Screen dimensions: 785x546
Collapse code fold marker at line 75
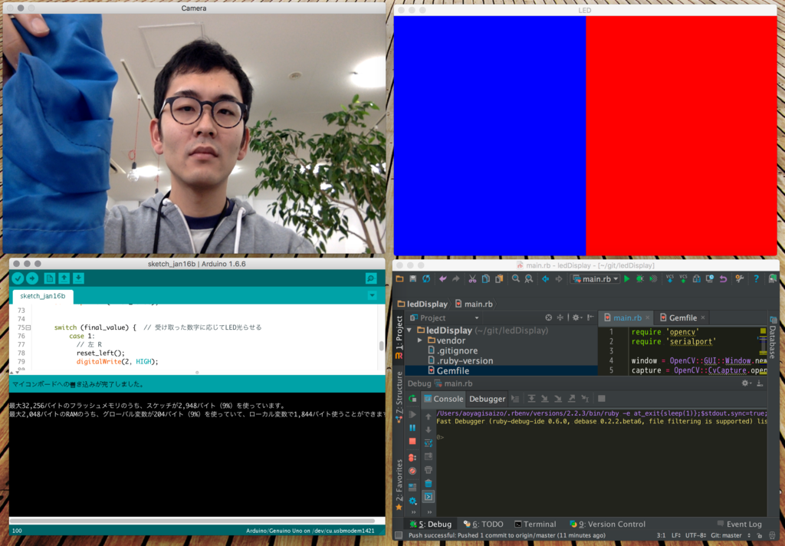28,327
